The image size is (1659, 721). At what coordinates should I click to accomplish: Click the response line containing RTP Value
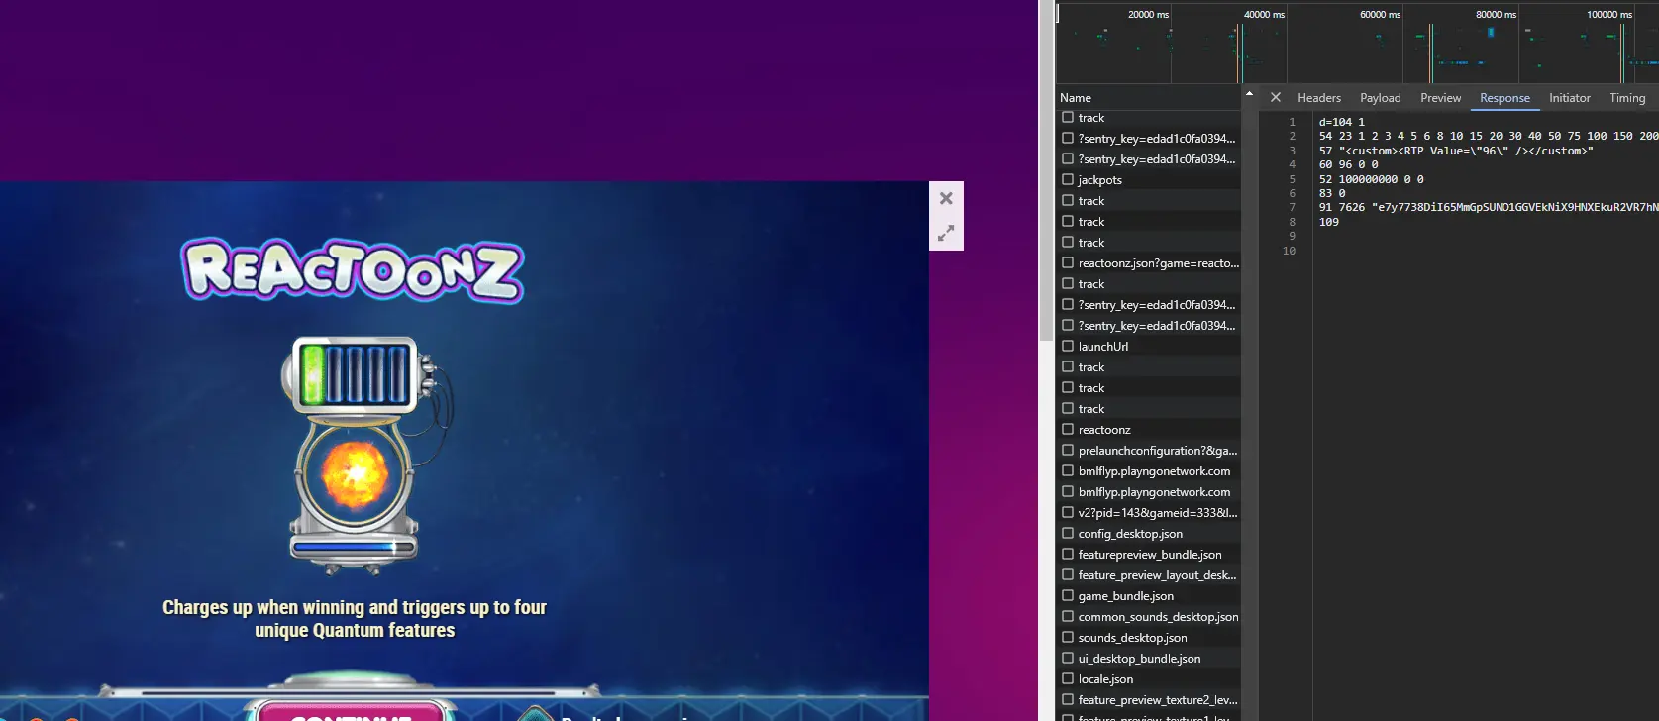pyautogui.click(x=1456, y=151)
